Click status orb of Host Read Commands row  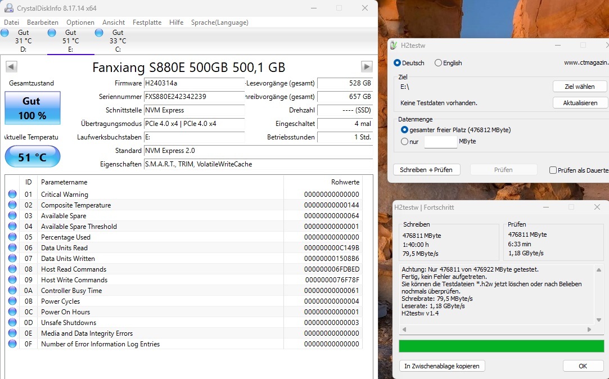tap(12, 269)
